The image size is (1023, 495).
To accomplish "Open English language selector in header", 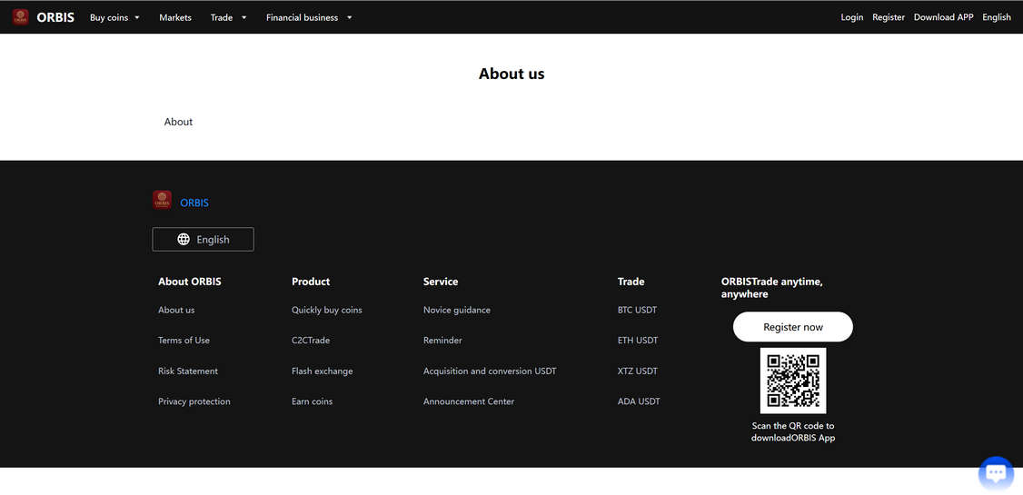I will (997, 17).
